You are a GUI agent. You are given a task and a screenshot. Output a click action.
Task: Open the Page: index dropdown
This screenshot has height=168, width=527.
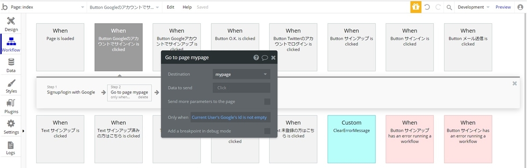(x=48, y=7)
